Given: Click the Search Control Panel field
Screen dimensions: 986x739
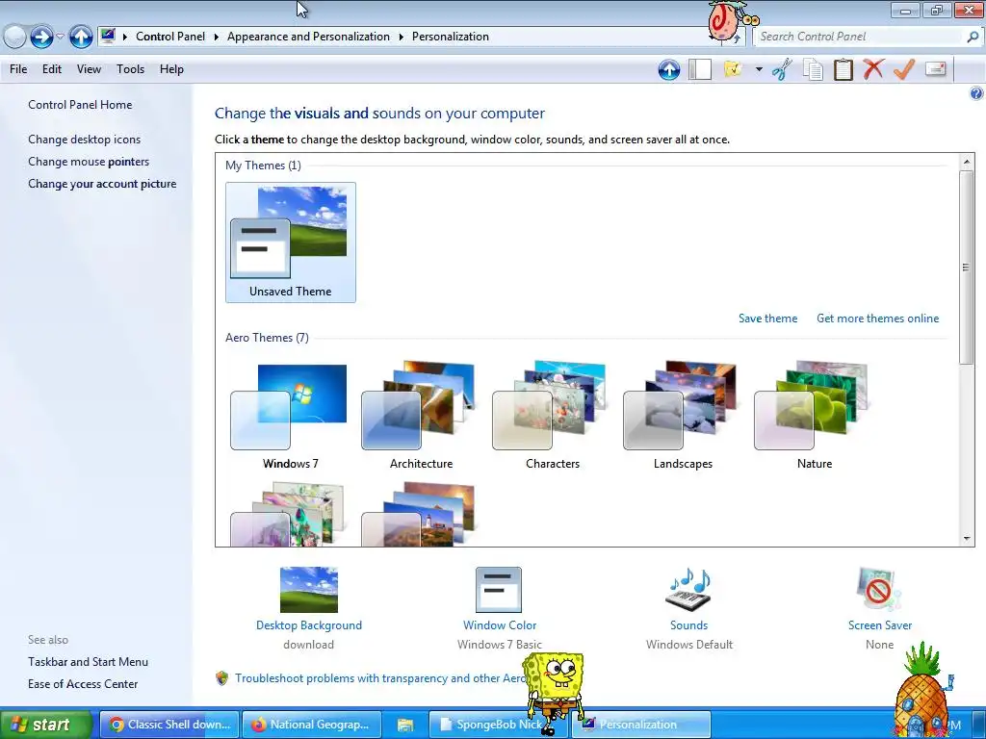Looking at the screenshot, I should (860, 37).
